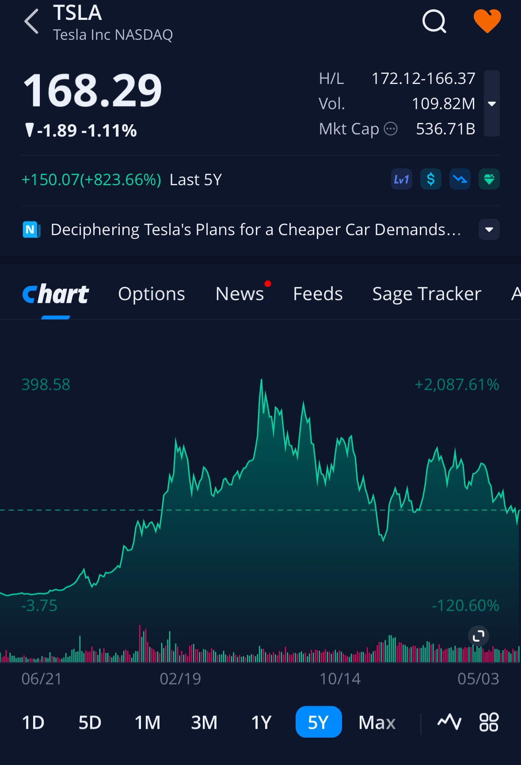This screenshot has height=765, width=521.
Task: Open Deciphering Tesla's Plans news headline
Action: point(256,230)
